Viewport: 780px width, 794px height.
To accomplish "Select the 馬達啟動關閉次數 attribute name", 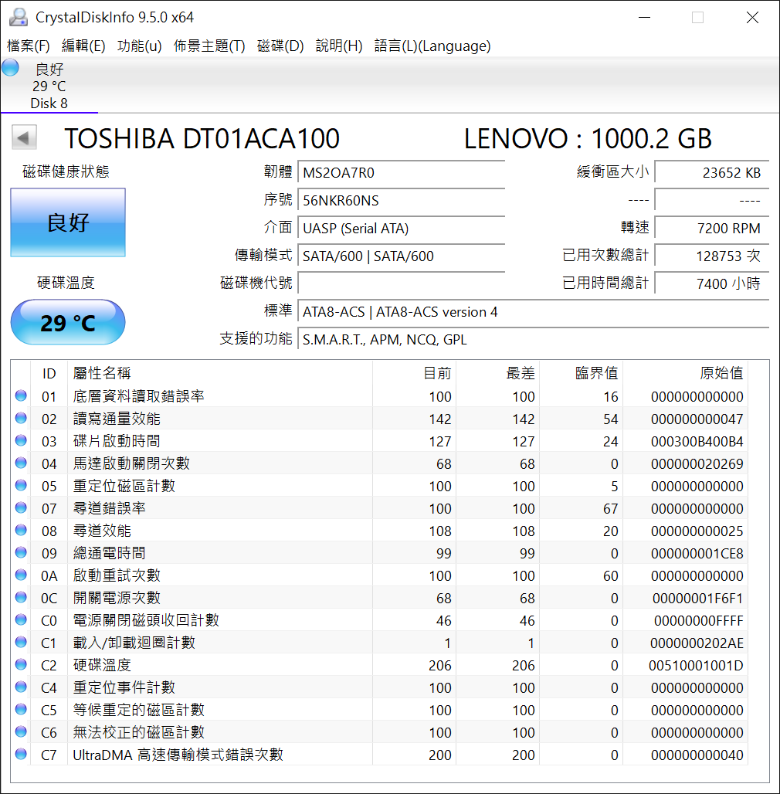I will (131, 463).
